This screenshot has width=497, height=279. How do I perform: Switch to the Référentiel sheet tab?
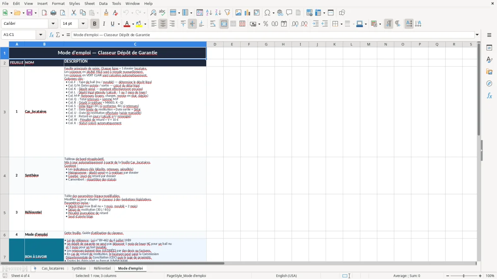(102, 268)
